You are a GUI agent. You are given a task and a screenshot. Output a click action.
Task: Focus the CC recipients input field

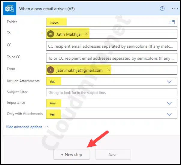(111, 46)
